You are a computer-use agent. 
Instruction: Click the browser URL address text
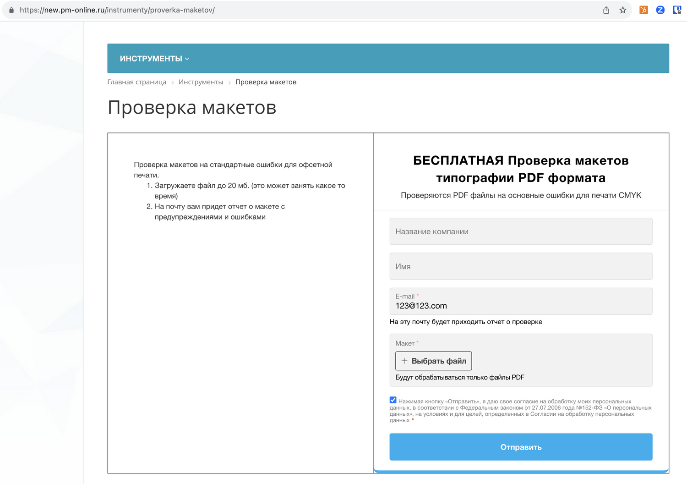pyautogui.click(x=117, y=10)
